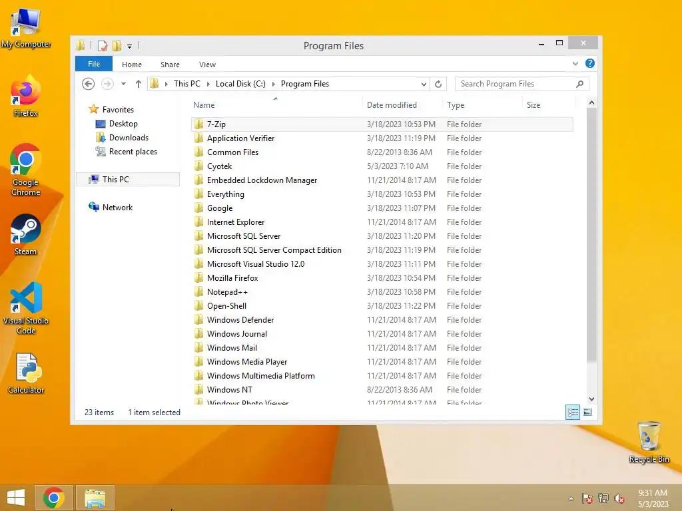Open the recent locations dropdown
This screenshot has width=682, height=511.
point(123,84)
